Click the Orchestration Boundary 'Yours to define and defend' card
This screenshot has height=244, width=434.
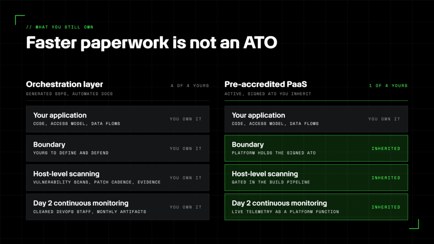(x=118, y=148)
